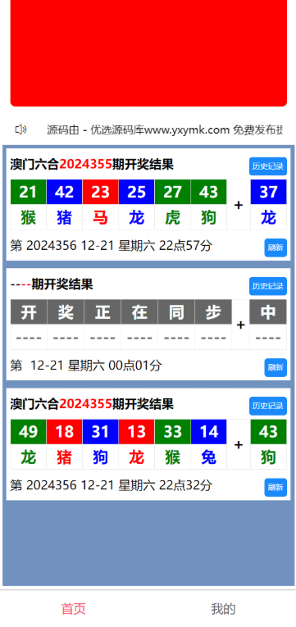Select the red number 13 ball

tap(136, 432)
